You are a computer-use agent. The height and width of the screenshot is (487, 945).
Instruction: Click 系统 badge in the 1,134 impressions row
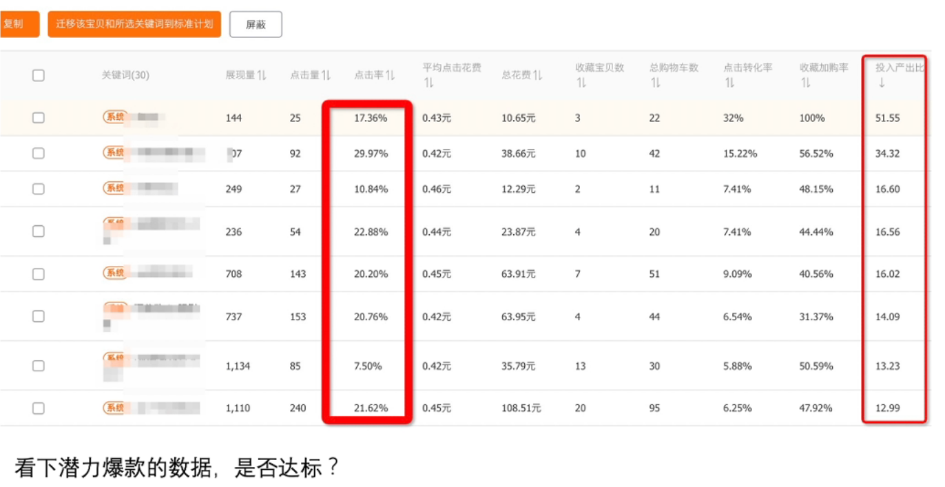pos(114,358)
